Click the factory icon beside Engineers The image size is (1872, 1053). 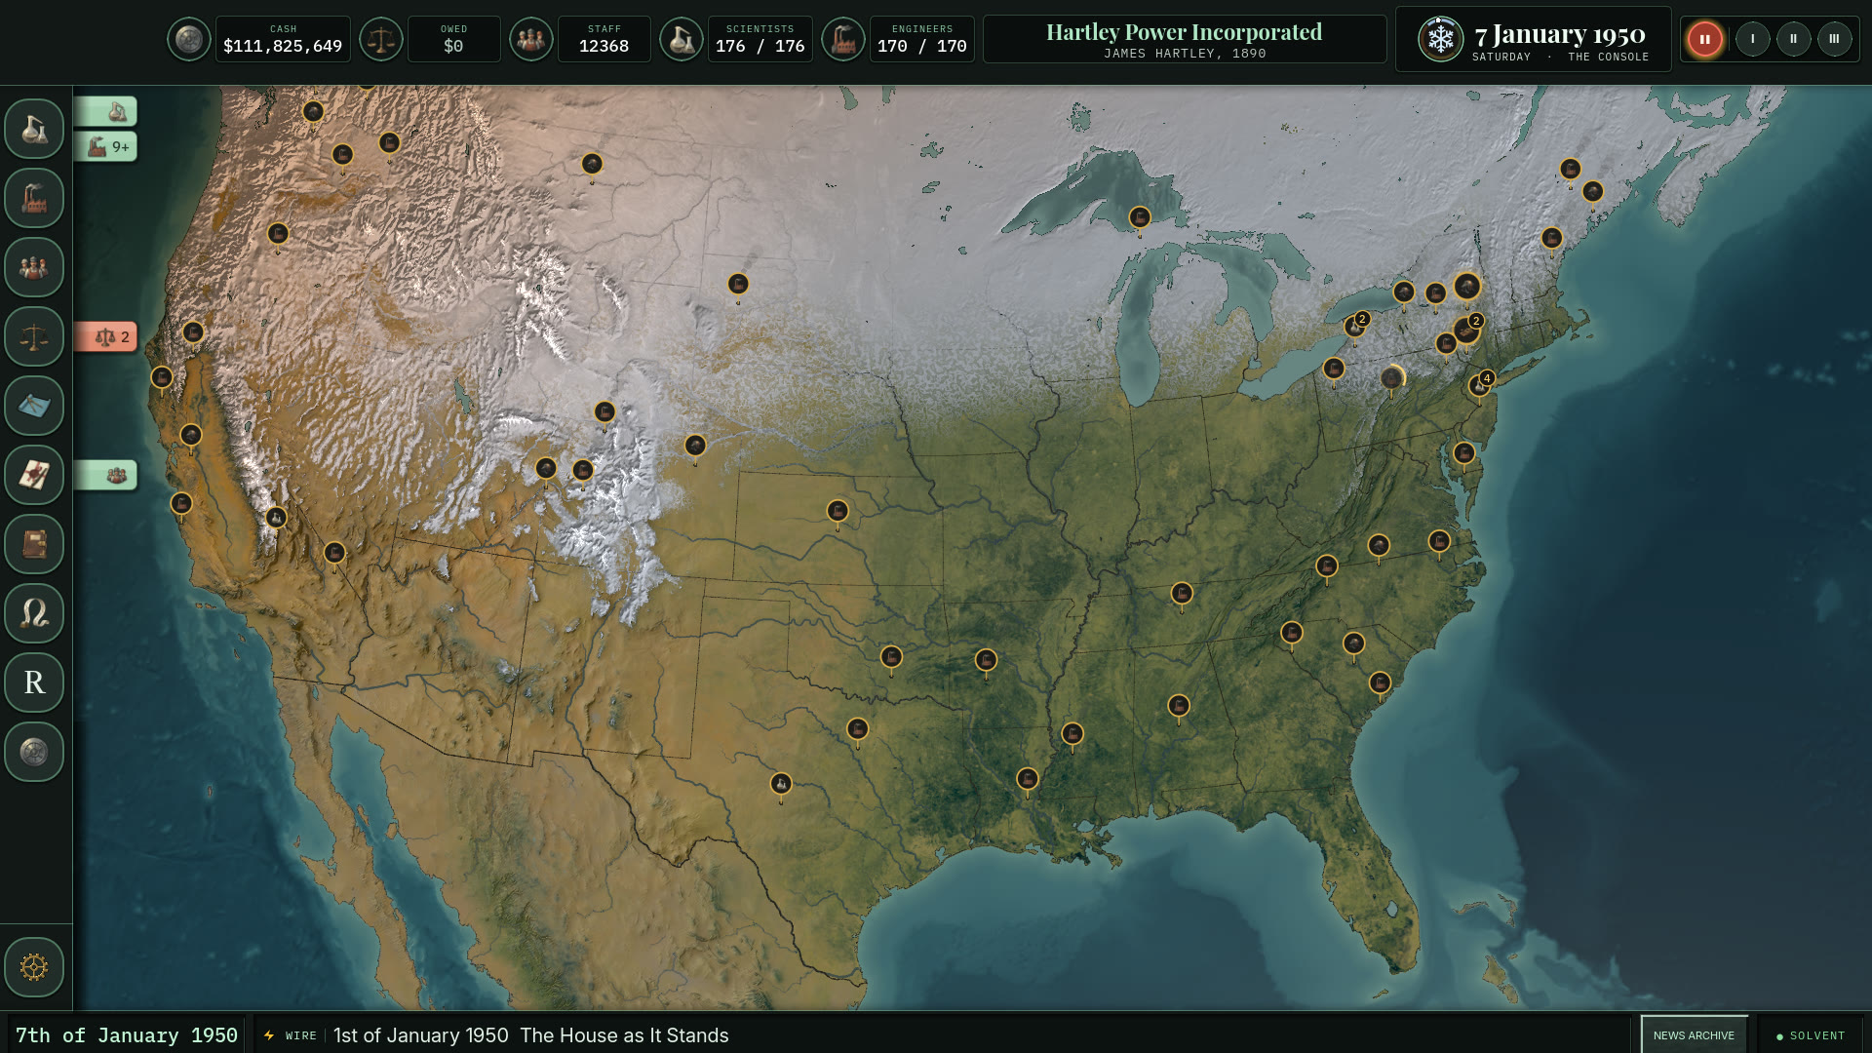click(843, 40)
